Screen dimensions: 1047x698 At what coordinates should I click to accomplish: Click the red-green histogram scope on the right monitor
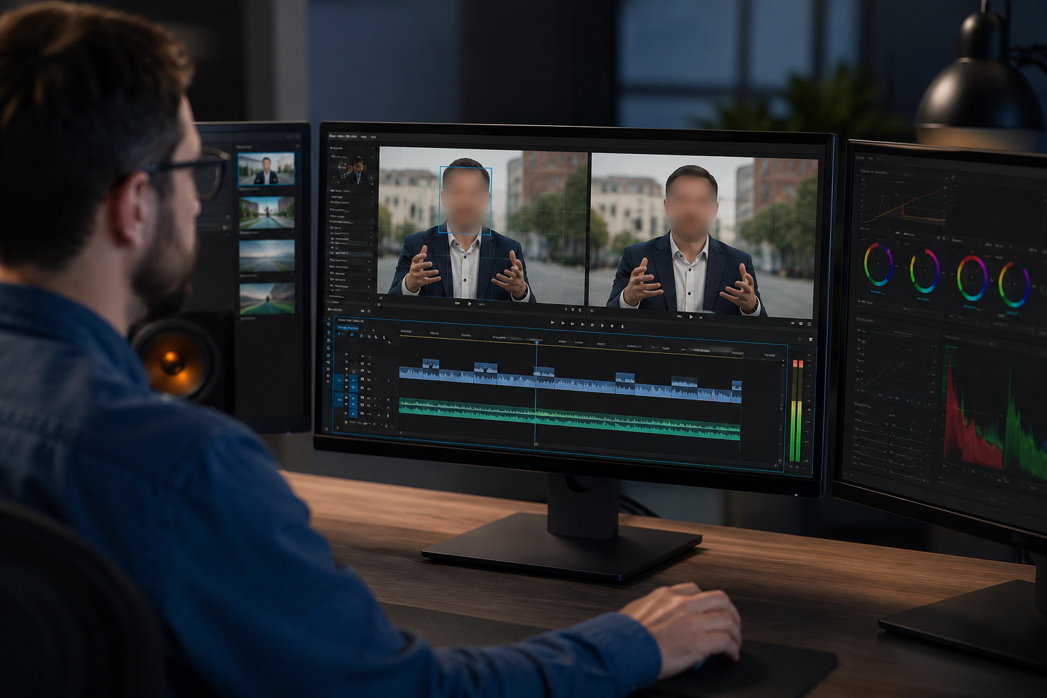[x=997, y=411]
